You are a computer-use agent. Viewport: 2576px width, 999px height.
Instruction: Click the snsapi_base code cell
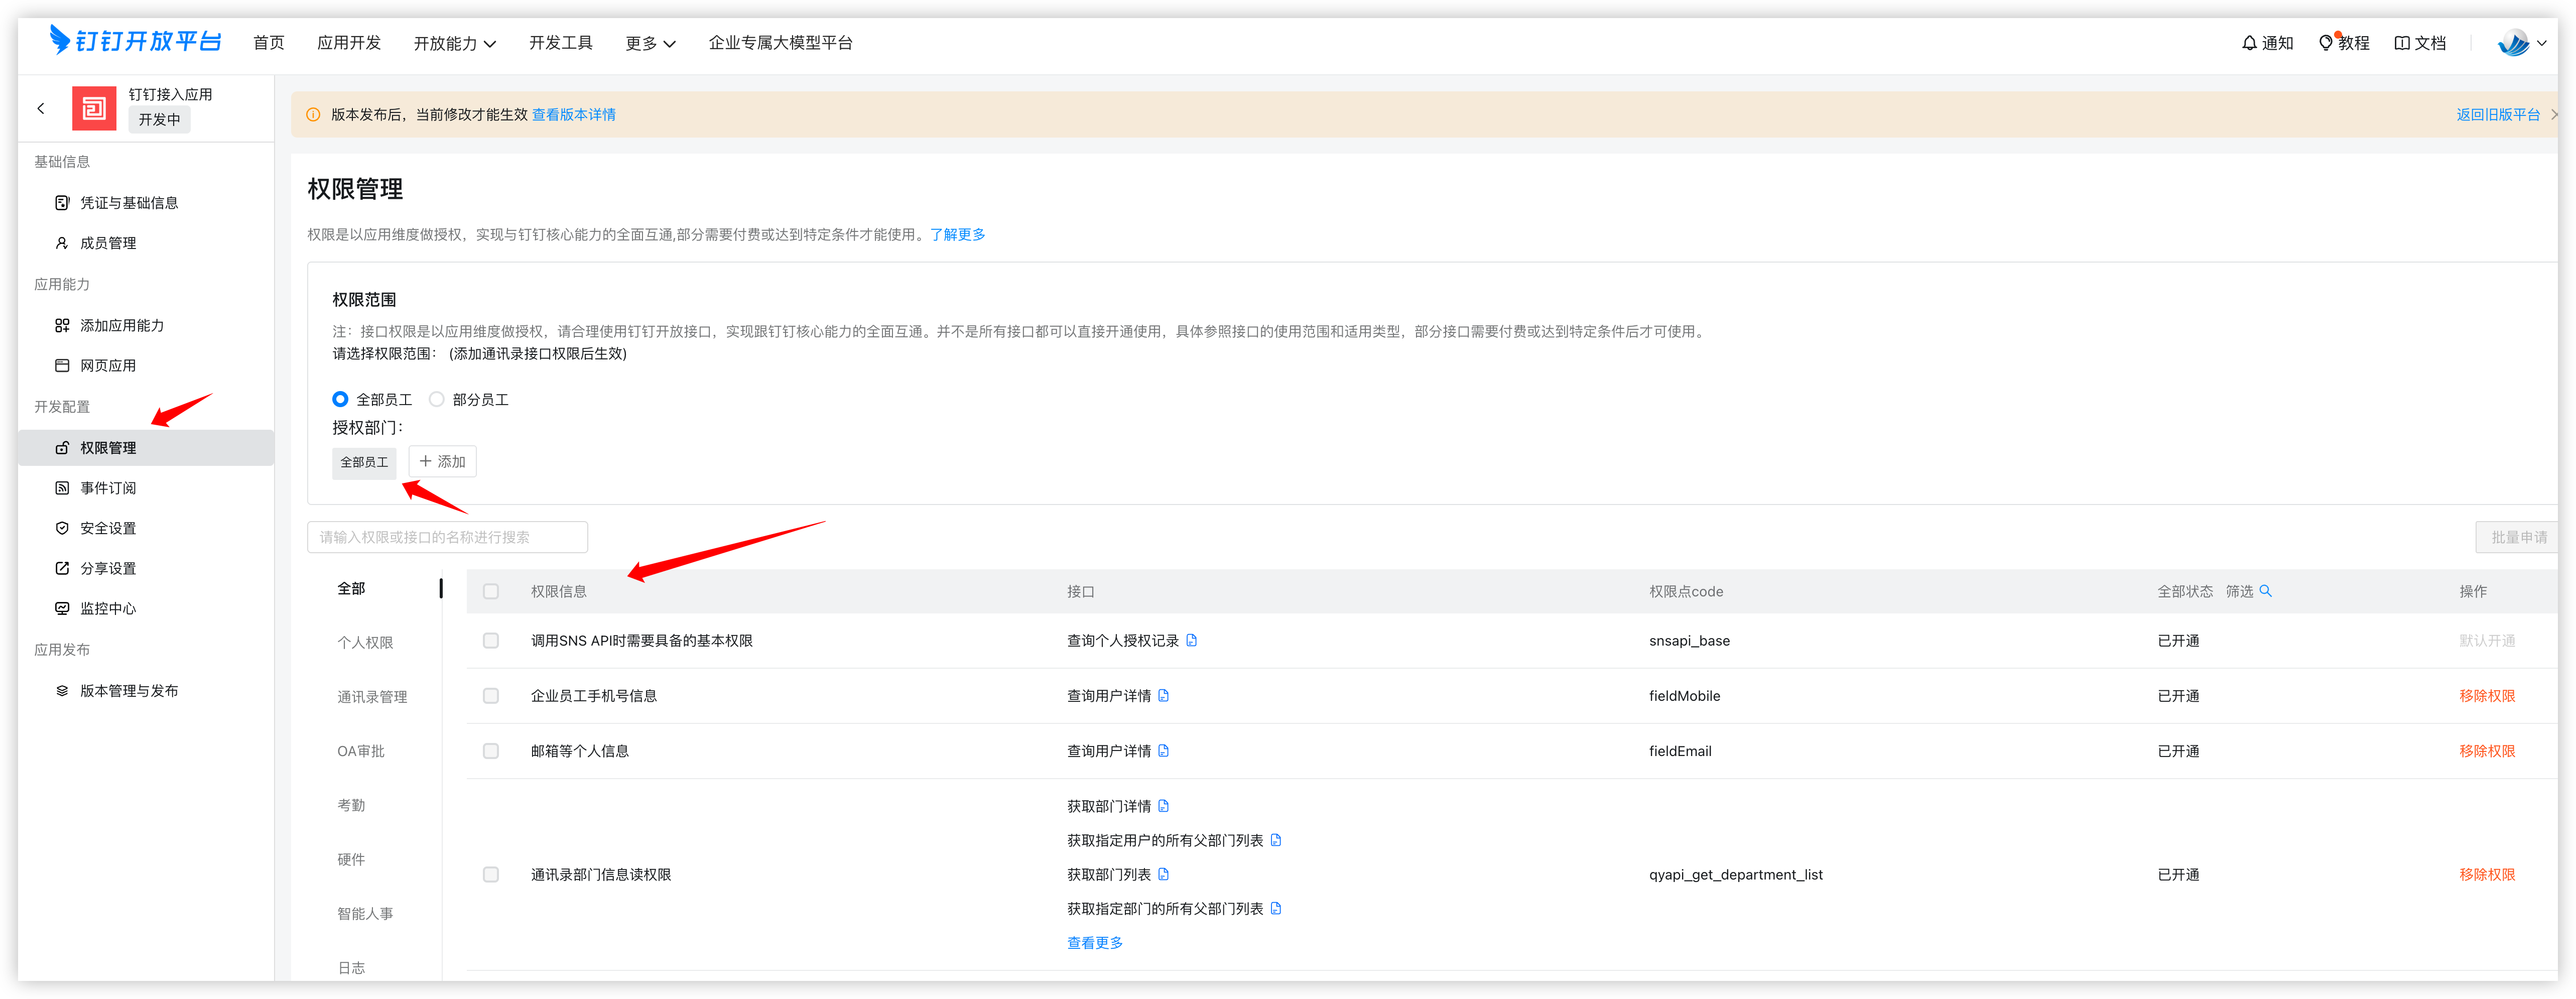tap(1689, 641)
